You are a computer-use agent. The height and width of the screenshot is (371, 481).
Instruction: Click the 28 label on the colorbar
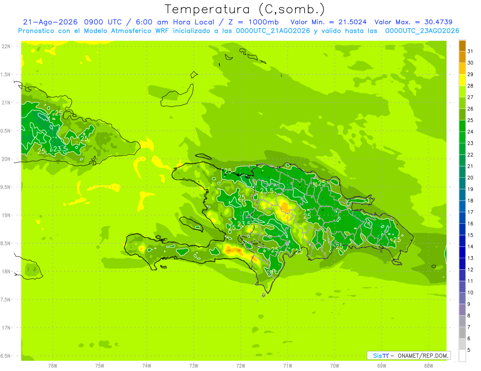click(471, 86)
